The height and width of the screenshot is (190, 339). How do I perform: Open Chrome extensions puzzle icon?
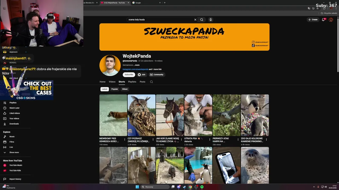(324, 8)
